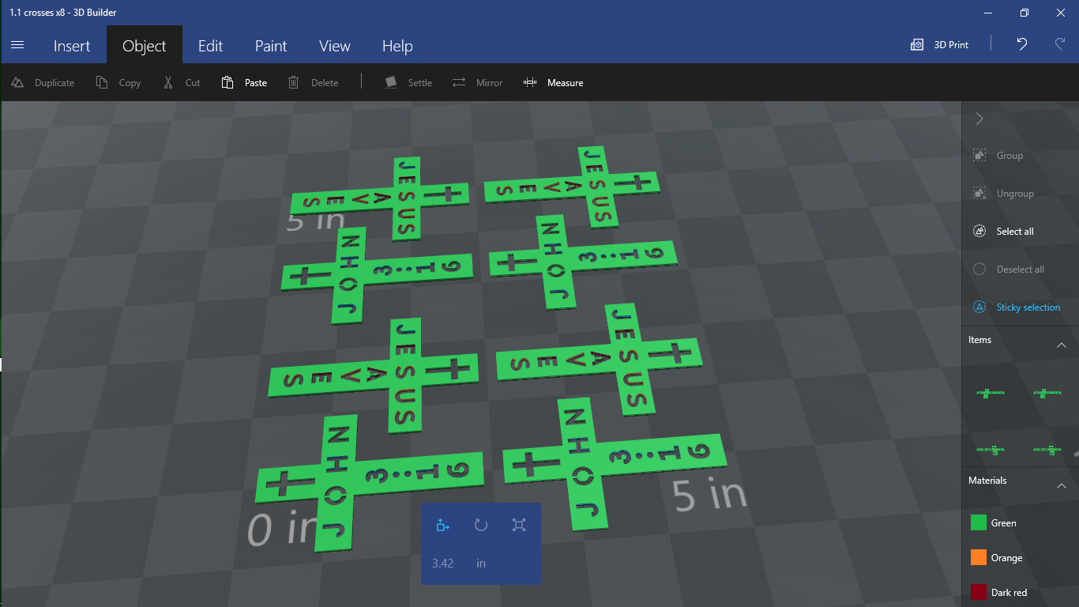Click the Cut tool
This screenshot has width=1079, height=607.
(x=182, y=82)
